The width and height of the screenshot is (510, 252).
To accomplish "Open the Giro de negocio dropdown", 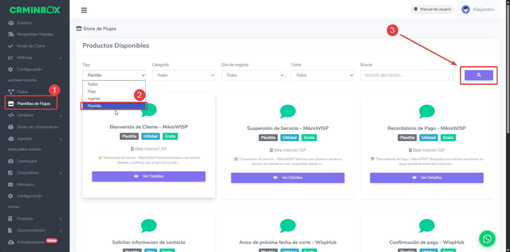I will pos(253,75).
